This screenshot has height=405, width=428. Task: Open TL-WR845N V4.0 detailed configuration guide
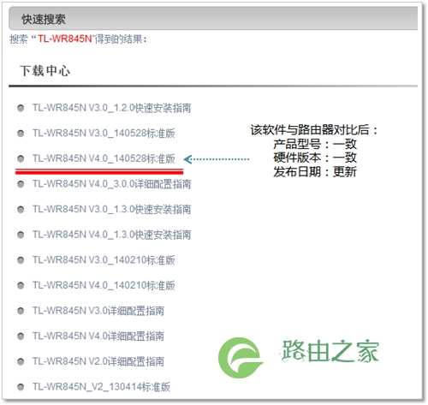(98, 337)
